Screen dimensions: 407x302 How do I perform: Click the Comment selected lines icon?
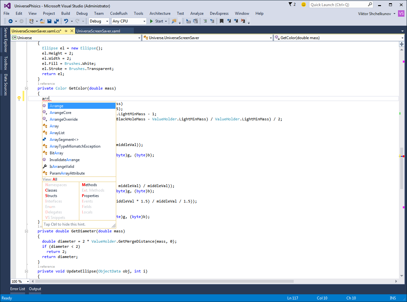pos(205,21)
